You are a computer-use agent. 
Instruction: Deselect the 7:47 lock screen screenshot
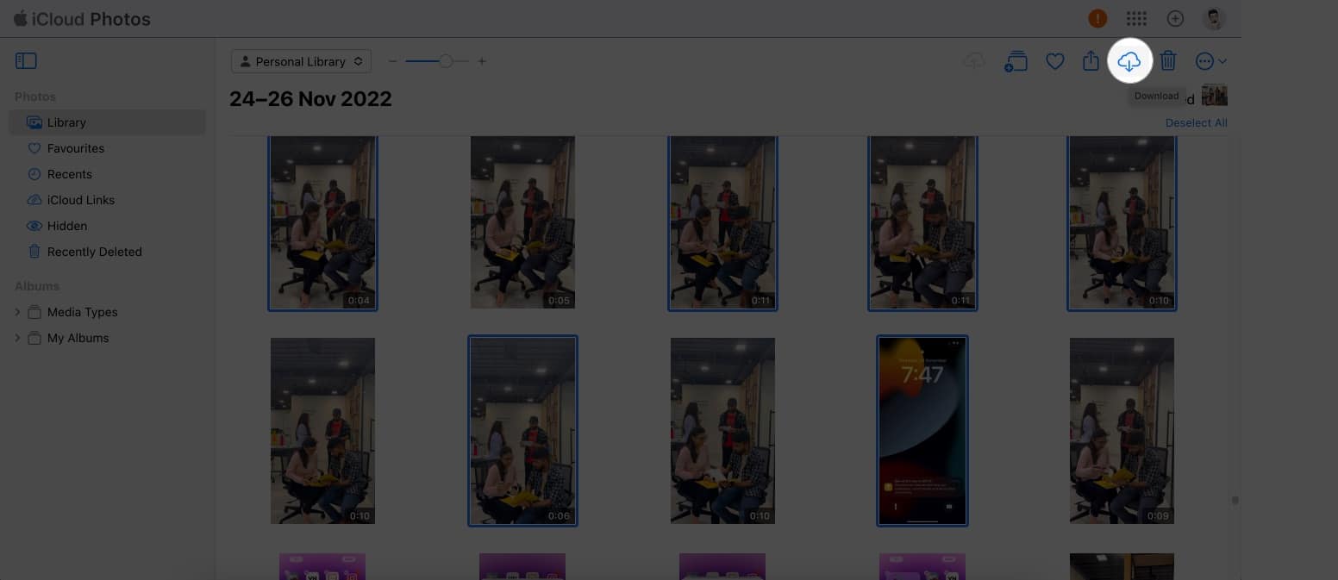922,431
